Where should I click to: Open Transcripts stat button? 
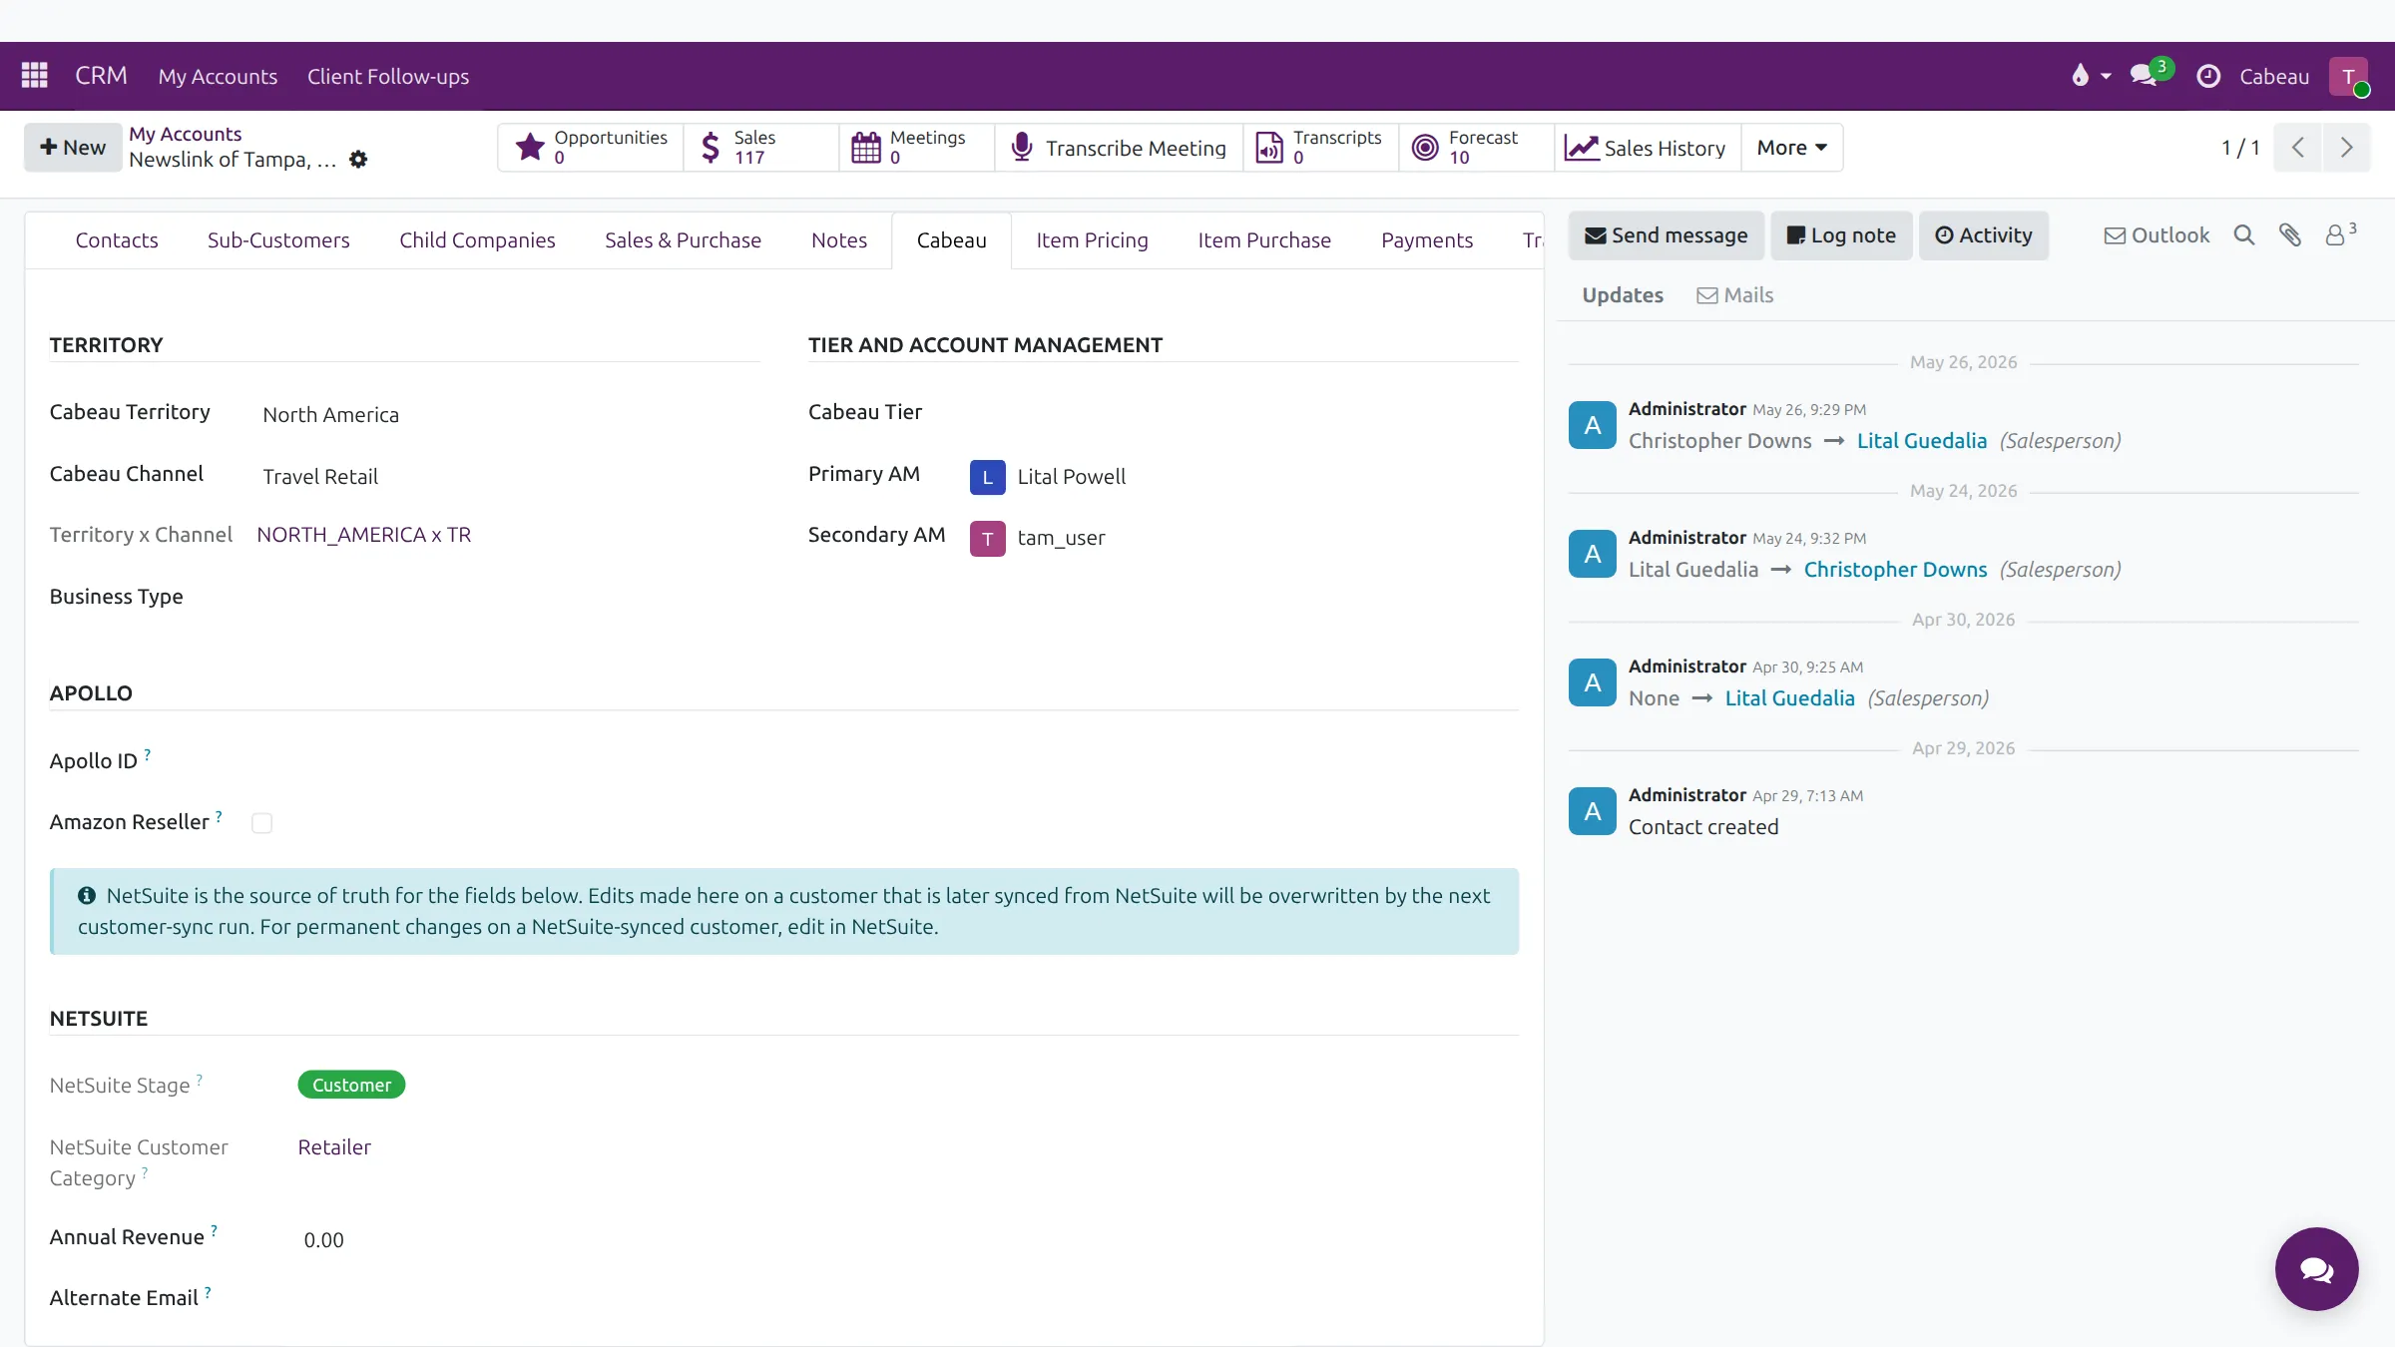1321,148
